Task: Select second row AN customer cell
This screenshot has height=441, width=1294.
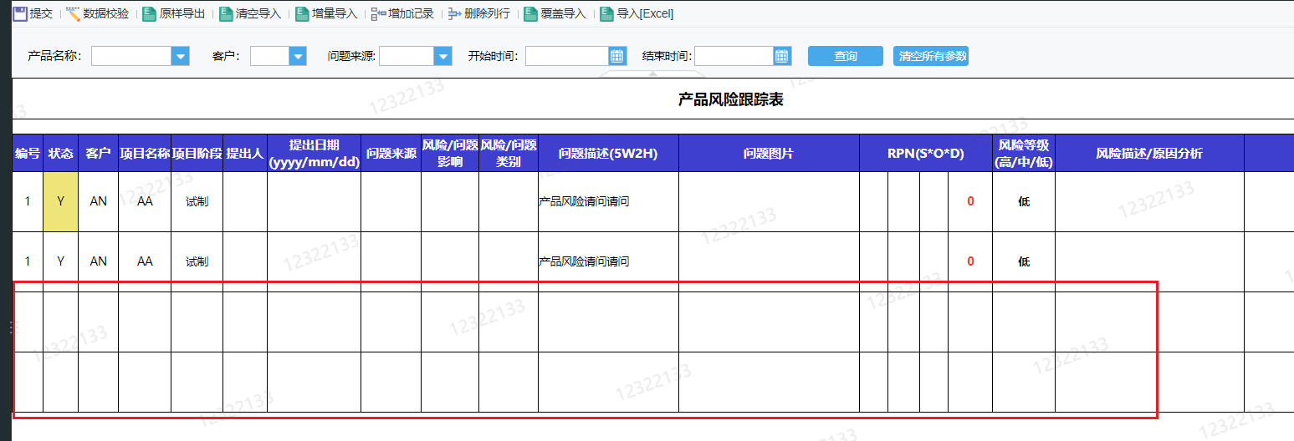Action: pyautogui.click(x=98, y=261)
